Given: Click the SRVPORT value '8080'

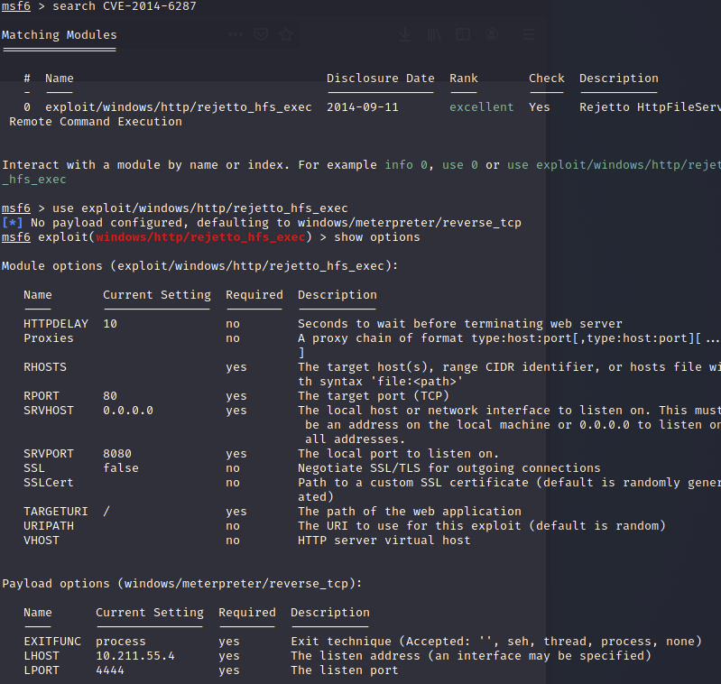Looking at the screenshot, I should tap(117, 454).
